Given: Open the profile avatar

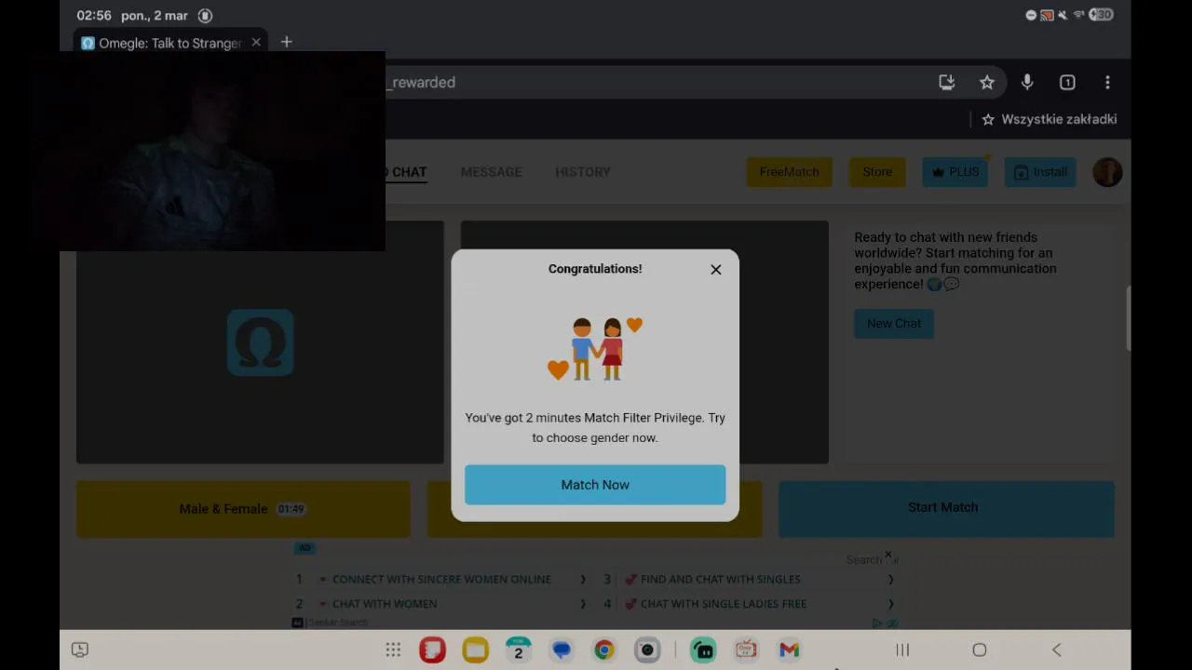Looking at the screenshot, I should [1107, 172].
